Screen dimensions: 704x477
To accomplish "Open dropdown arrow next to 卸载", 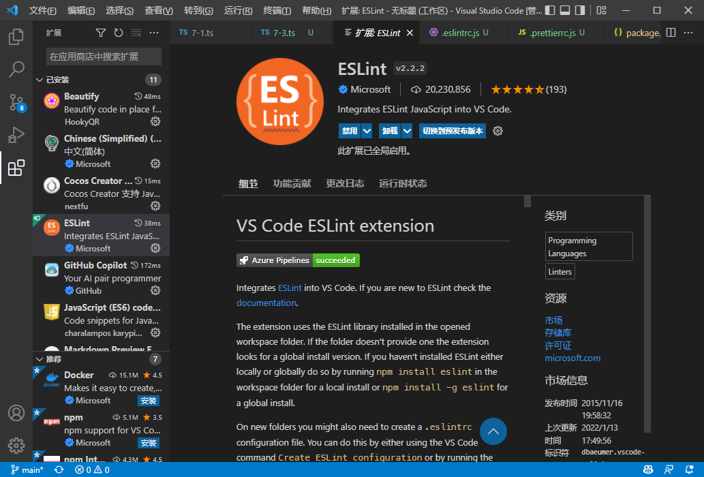I will pyautogui.click(x=407, y=131).
